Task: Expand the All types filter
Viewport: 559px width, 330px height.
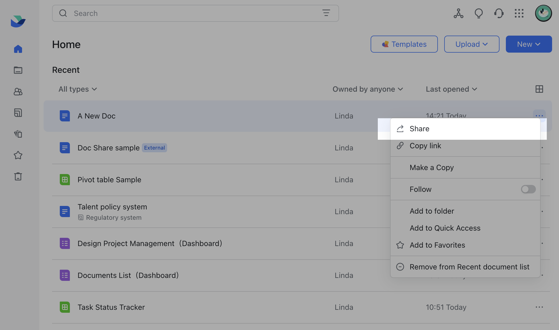Action: tap(77, 89)
